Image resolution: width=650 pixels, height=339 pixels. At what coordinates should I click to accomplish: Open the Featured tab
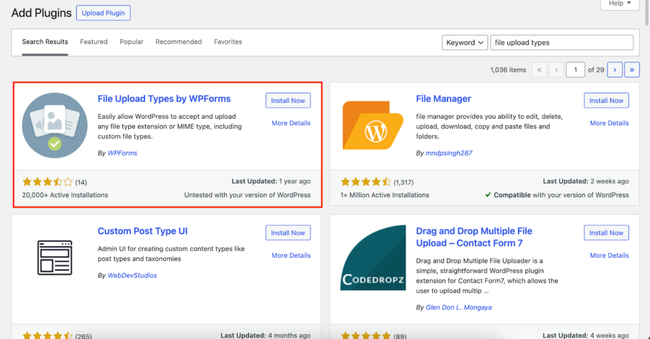(94, 42)
